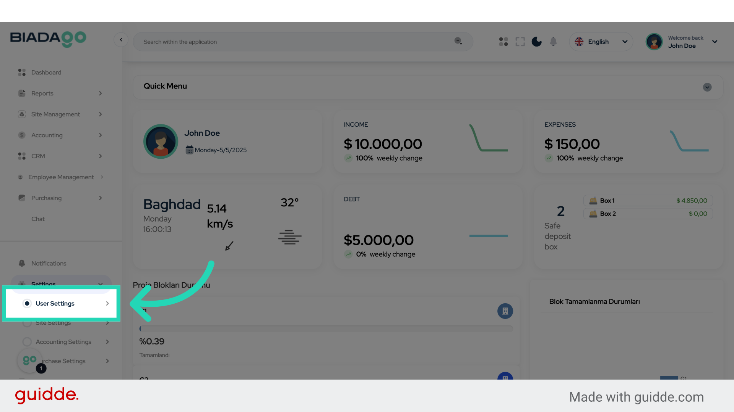
Task: Open the Dashboard menu item
Action: [46, 72]
